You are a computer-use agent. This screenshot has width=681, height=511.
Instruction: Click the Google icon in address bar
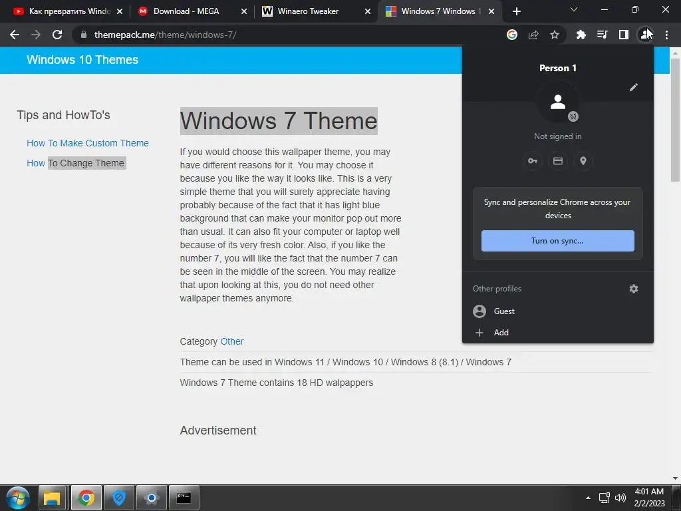click(x=512, y=35)
